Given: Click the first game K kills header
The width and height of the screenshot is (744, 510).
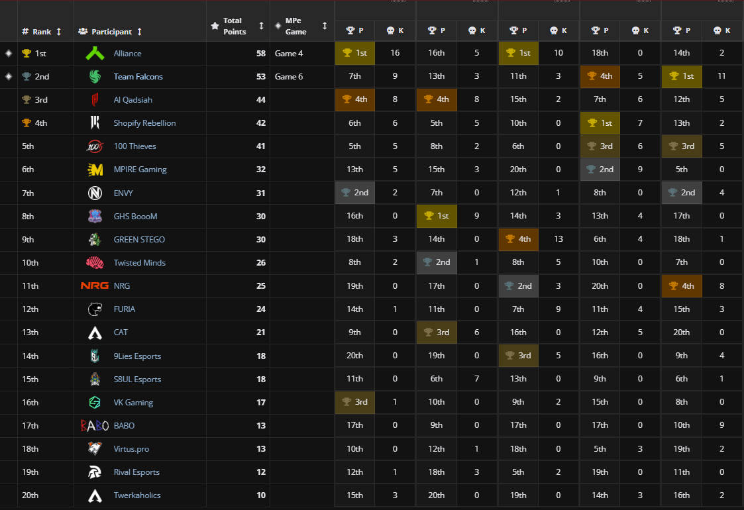Looking at the screenshot, I should point(396,30).
